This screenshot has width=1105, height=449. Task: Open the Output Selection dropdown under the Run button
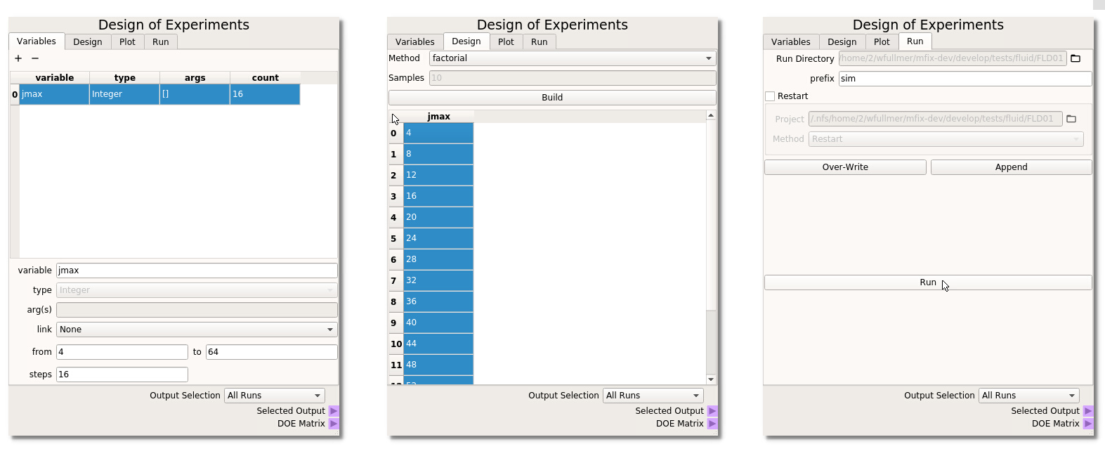pos(1028,396)
